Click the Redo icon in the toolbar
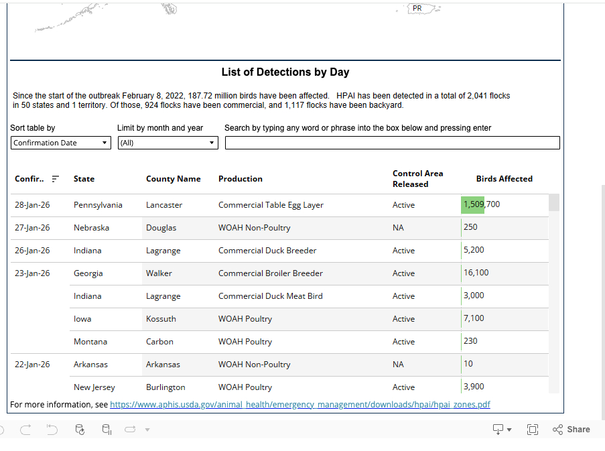605x451 pixels. click(25, 430)
